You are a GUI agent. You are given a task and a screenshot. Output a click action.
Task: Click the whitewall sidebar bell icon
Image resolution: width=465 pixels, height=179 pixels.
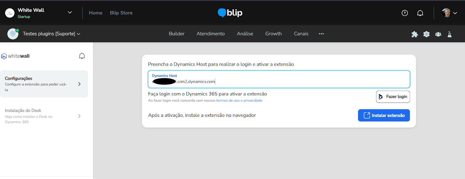click(82, 56)
